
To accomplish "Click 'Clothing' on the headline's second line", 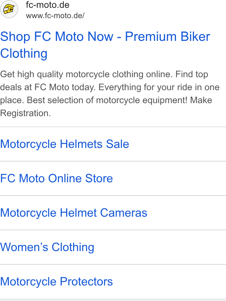I will pyautogui.click(x=24, y=54).
